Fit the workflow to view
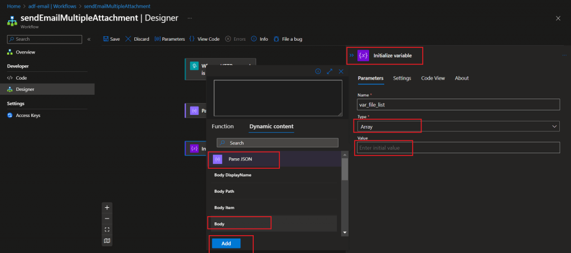This screenshot has width=571, height=253. 107,230
